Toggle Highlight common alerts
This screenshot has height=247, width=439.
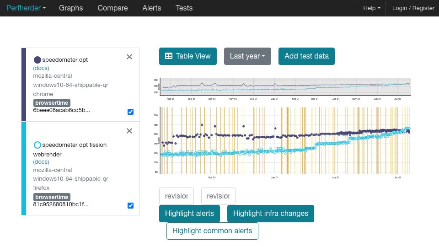pos(212,231)
